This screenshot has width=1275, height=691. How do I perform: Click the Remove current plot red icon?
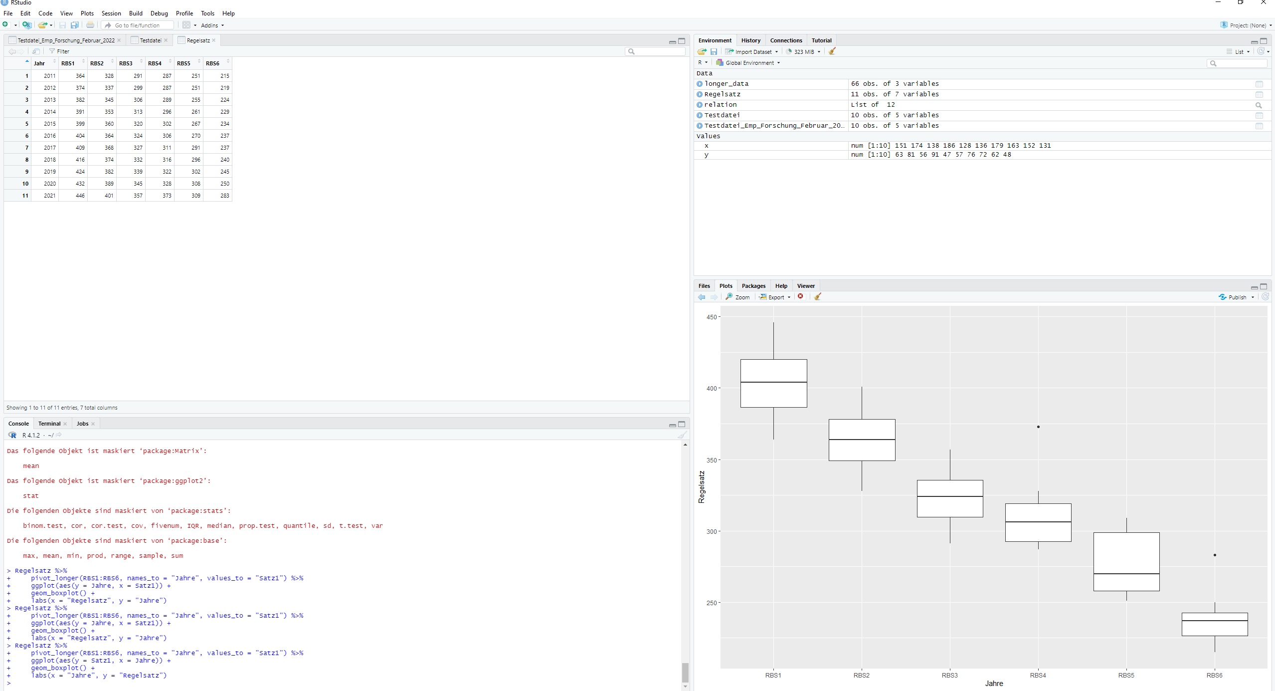click(x=800, y=297)
